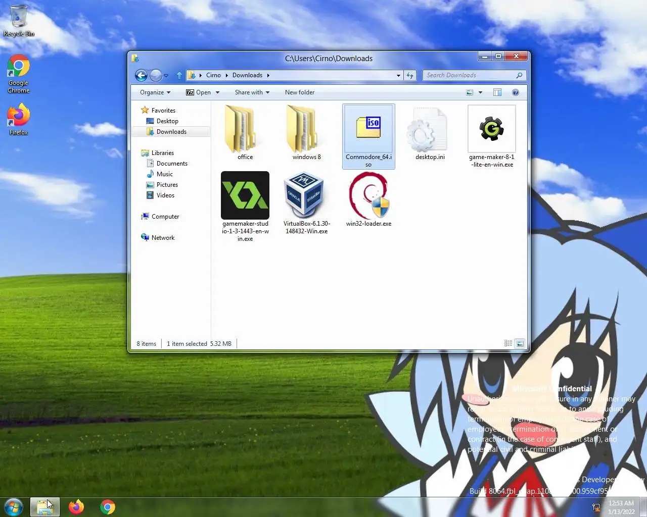Select the gamemaker-studio-1-3-1443 installer
The height and width of the screenshot is (517, 647).
(245, 206)
